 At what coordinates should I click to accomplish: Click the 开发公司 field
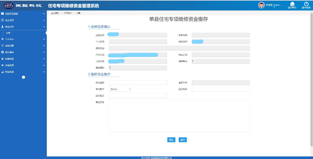click(138, 55)
